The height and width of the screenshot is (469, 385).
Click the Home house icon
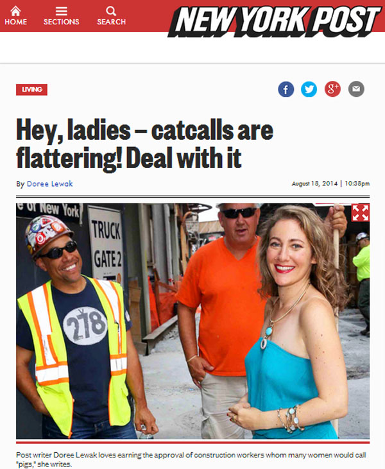[x=15, y=11]
